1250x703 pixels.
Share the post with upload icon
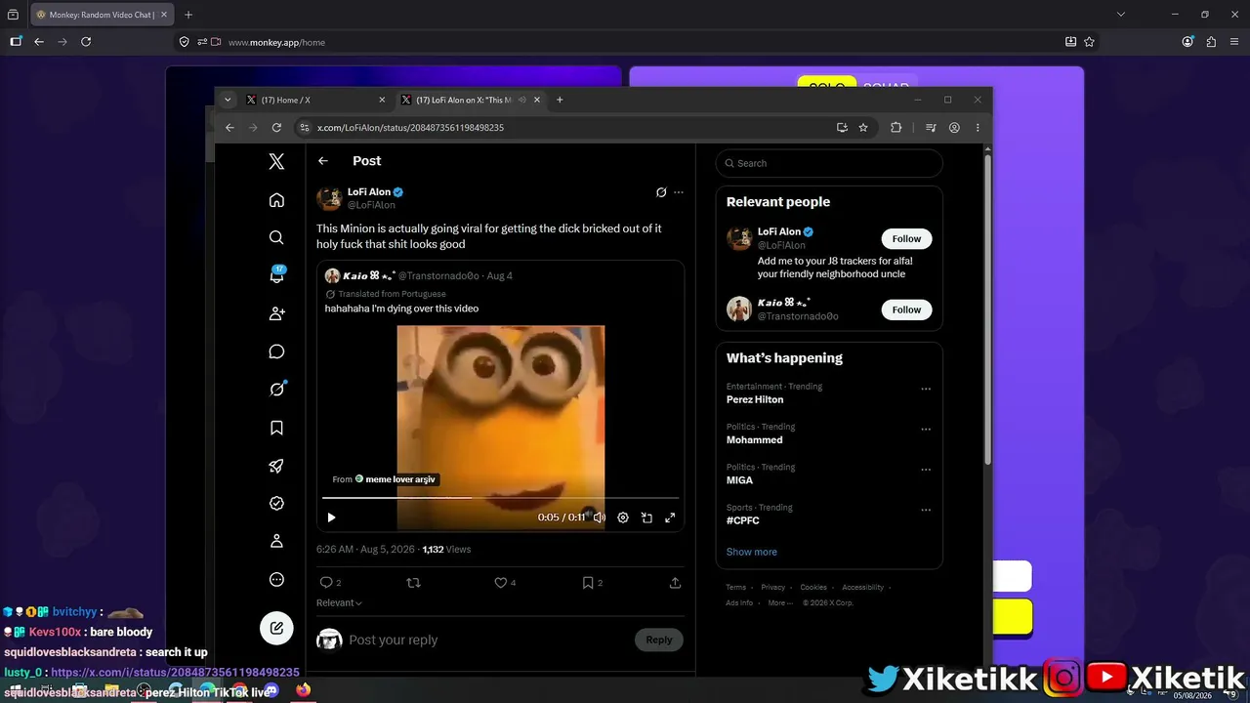tap(675, 583)
